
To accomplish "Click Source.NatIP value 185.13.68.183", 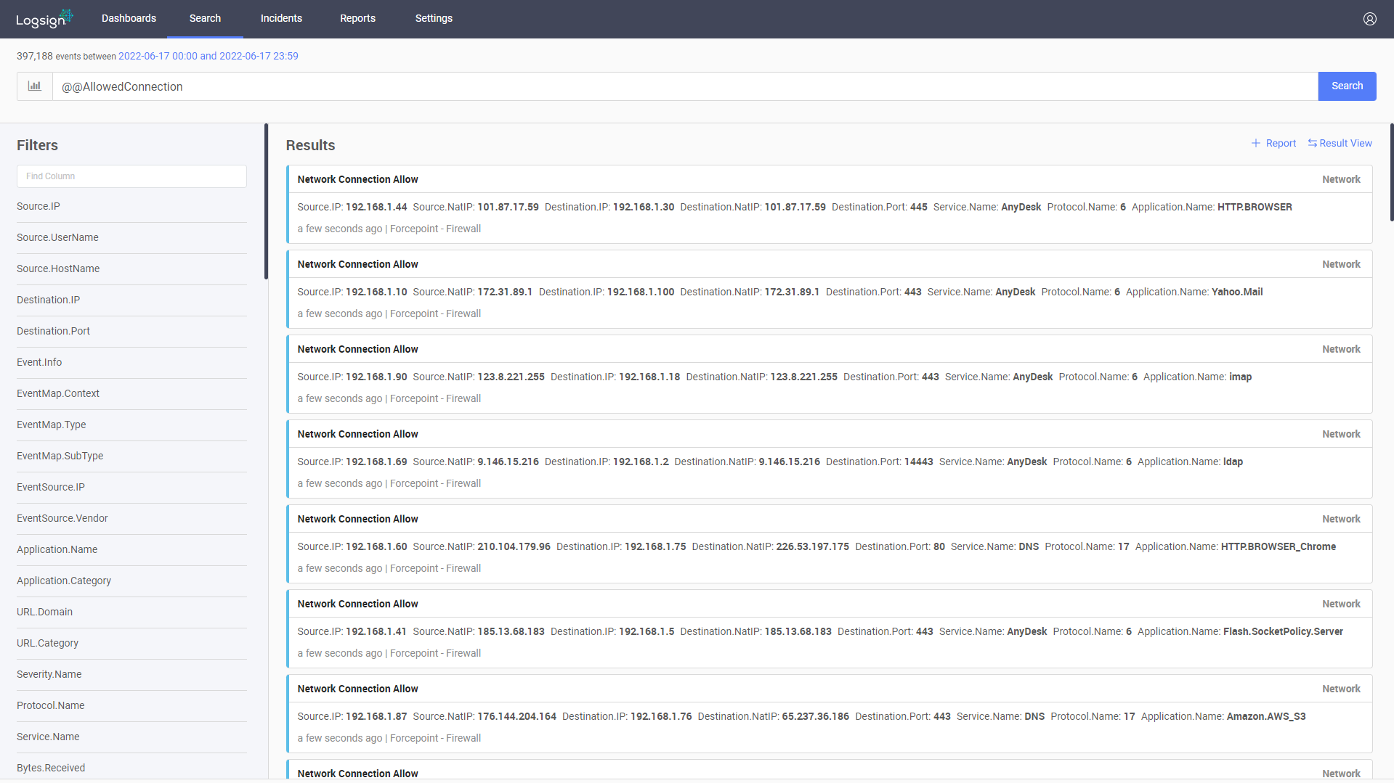I will tap(511, 631).
